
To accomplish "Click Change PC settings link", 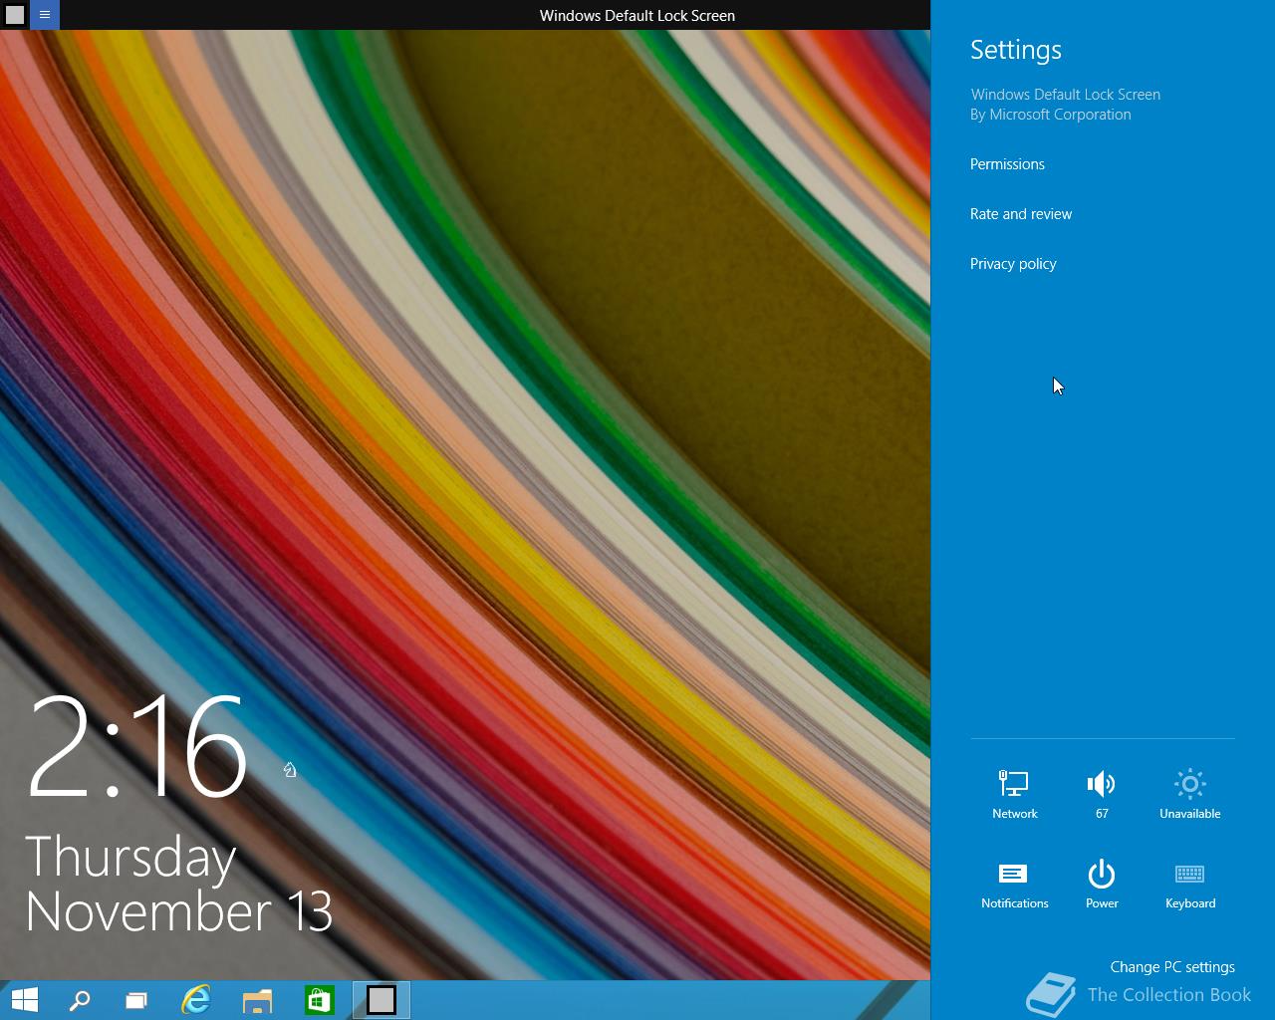I will [x=1172, y=967].
